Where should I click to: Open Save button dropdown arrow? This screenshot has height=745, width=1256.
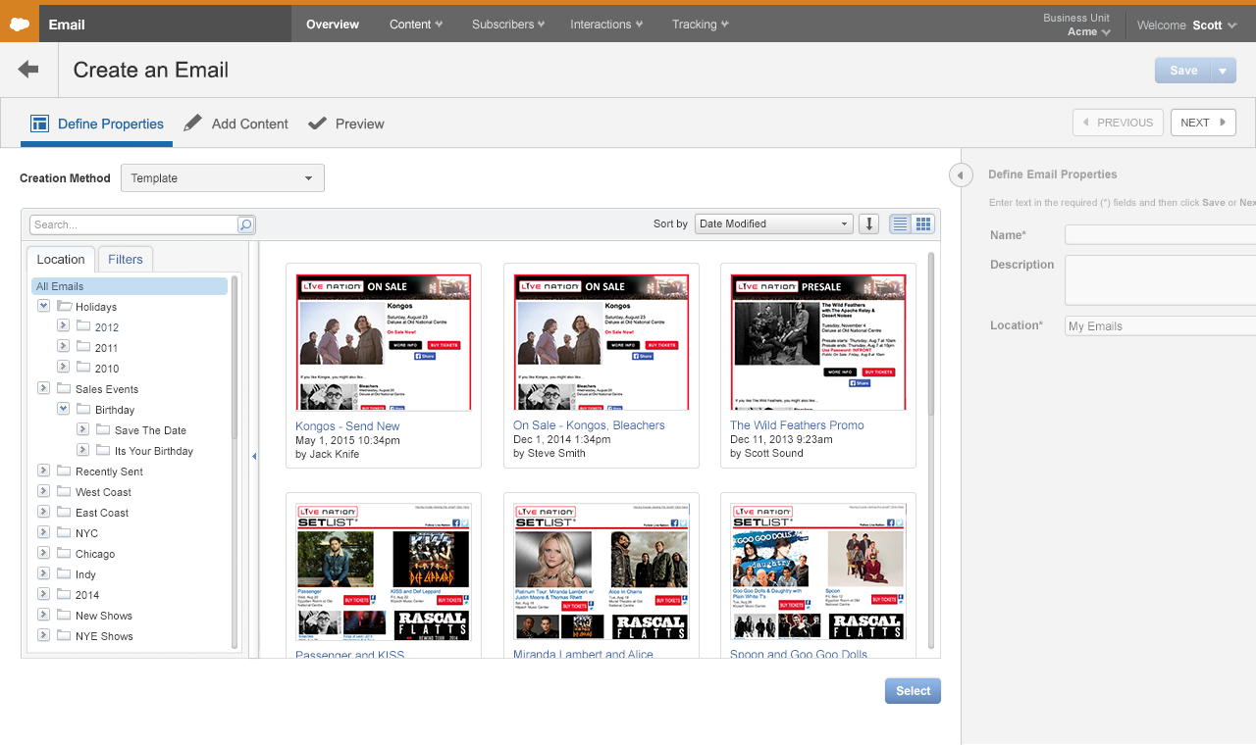[1223, 71]
